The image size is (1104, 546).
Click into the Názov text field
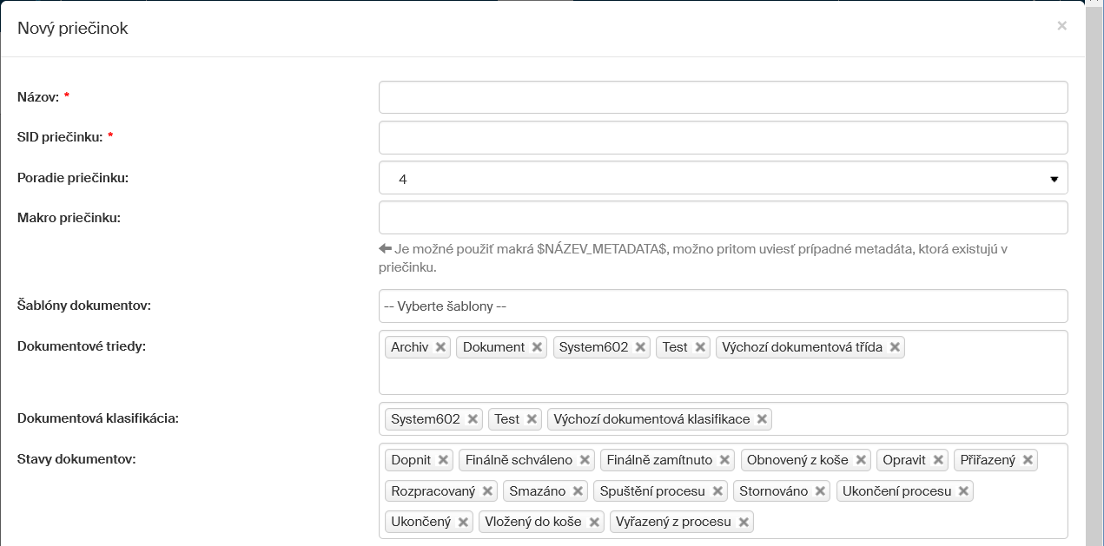pyautogui.click(x=723, y=97)
